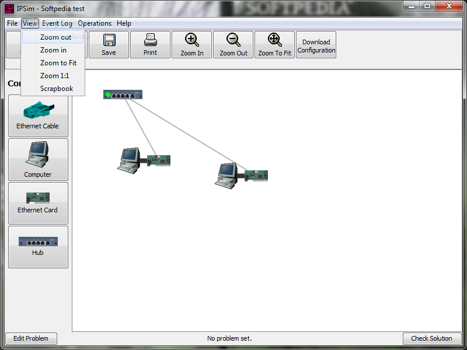Select the hub device on the canvas
Viewport: 467px width, 350px height.
coord(123,94)
